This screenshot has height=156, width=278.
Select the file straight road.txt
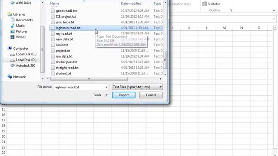click(67, 68)
